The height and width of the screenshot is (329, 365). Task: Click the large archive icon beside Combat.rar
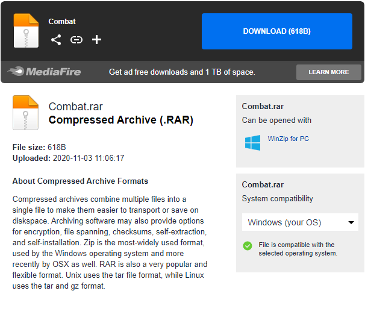(25, 113)
